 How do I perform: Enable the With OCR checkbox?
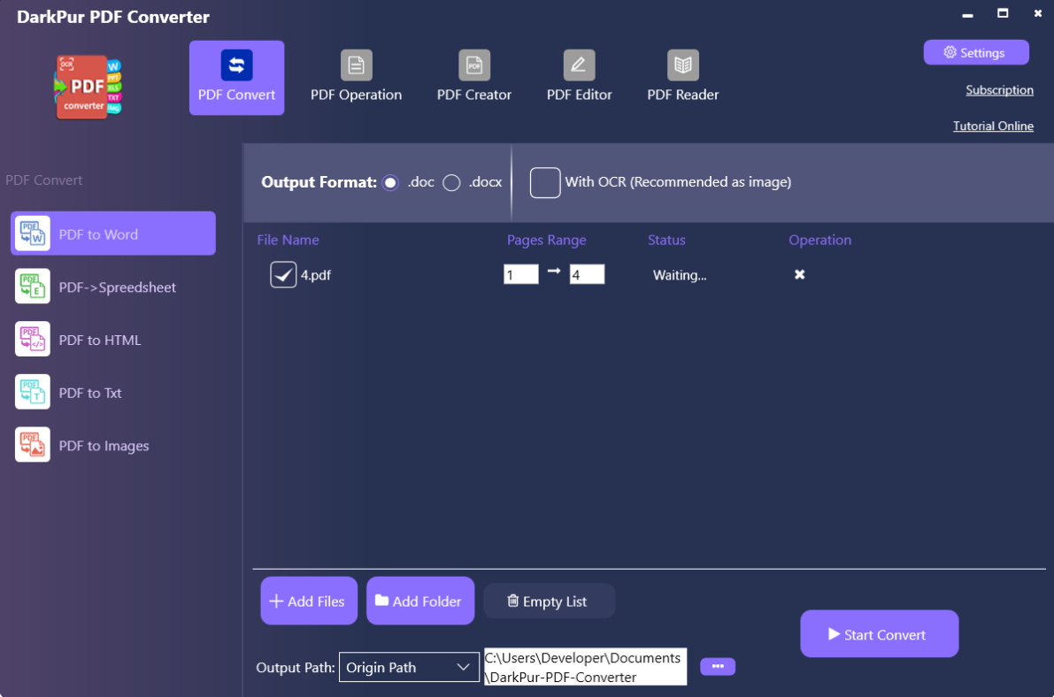point(545,182)
